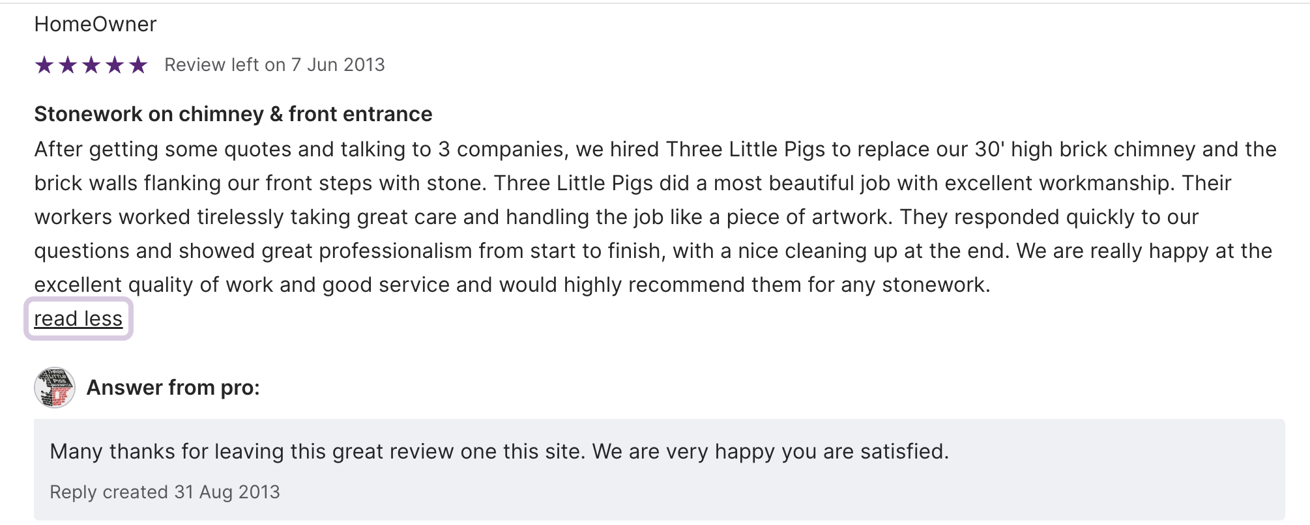Click the third purple rating star
Screen dimensions: 1310x525
91,65
